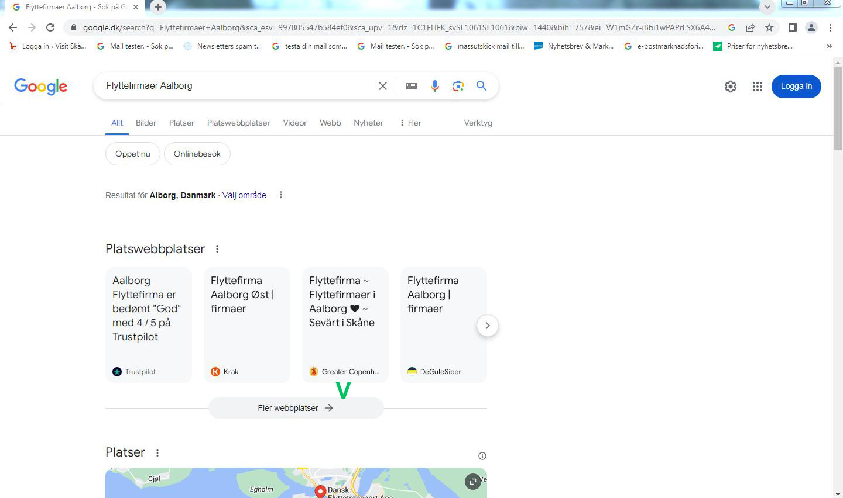The image size is (843, 498).
Task: Select the Nyheter tab
Action: pyautogui.click(x=368, y=123)
